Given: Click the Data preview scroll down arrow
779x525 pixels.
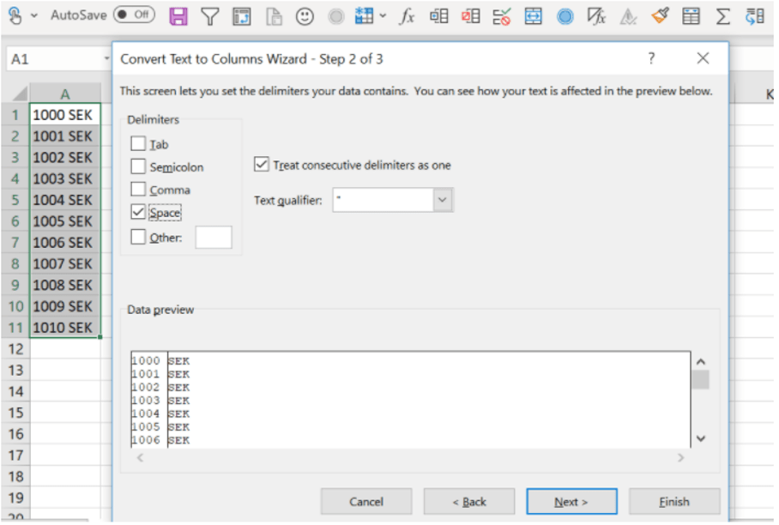Looking at the screenshot, I should [700, 438].
